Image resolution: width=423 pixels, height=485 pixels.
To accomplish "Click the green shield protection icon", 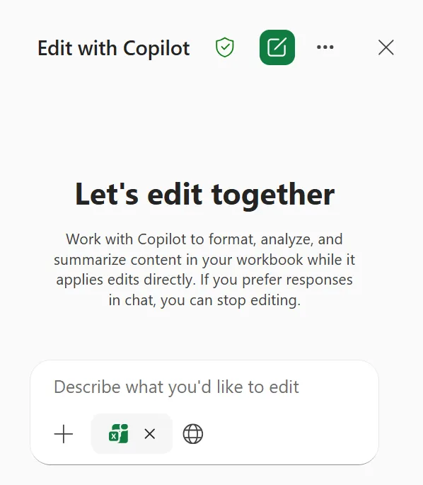I will coord(225,47).
